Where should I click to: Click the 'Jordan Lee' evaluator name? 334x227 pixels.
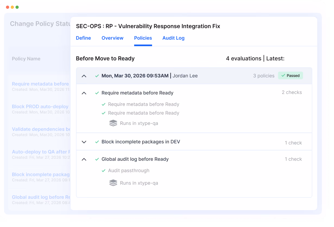(185, 76)
